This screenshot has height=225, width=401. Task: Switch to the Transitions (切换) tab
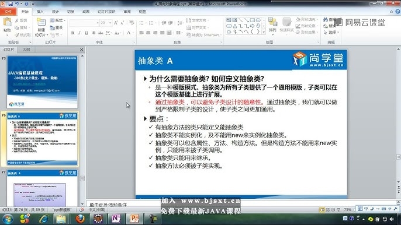coord(71,12)
